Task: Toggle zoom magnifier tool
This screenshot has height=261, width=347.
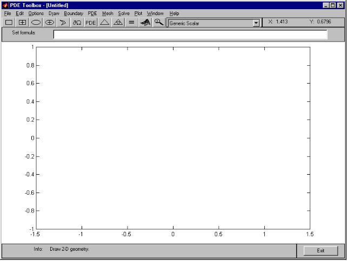Action: [159, 22]
